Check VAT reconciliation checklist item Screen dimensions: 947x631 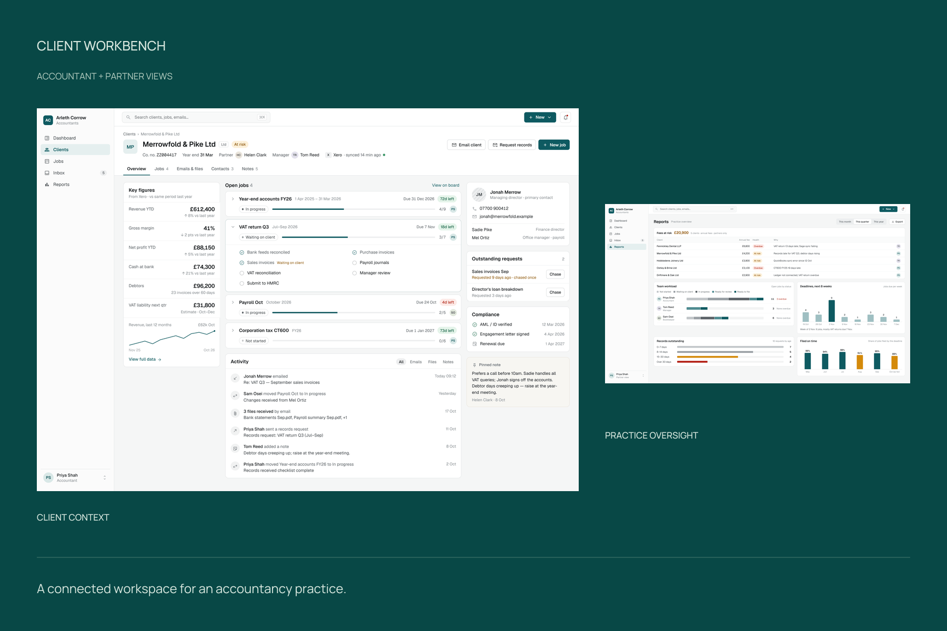pos(241,273)
